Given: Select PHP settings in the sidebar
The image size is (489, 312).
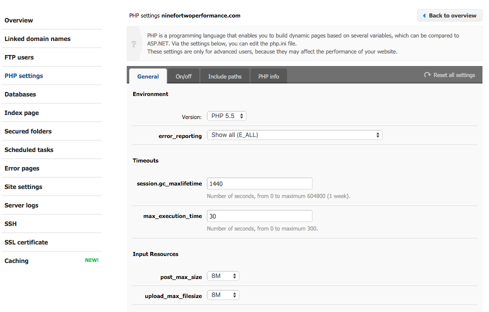Looking at the screenshot, I should 24,75.
